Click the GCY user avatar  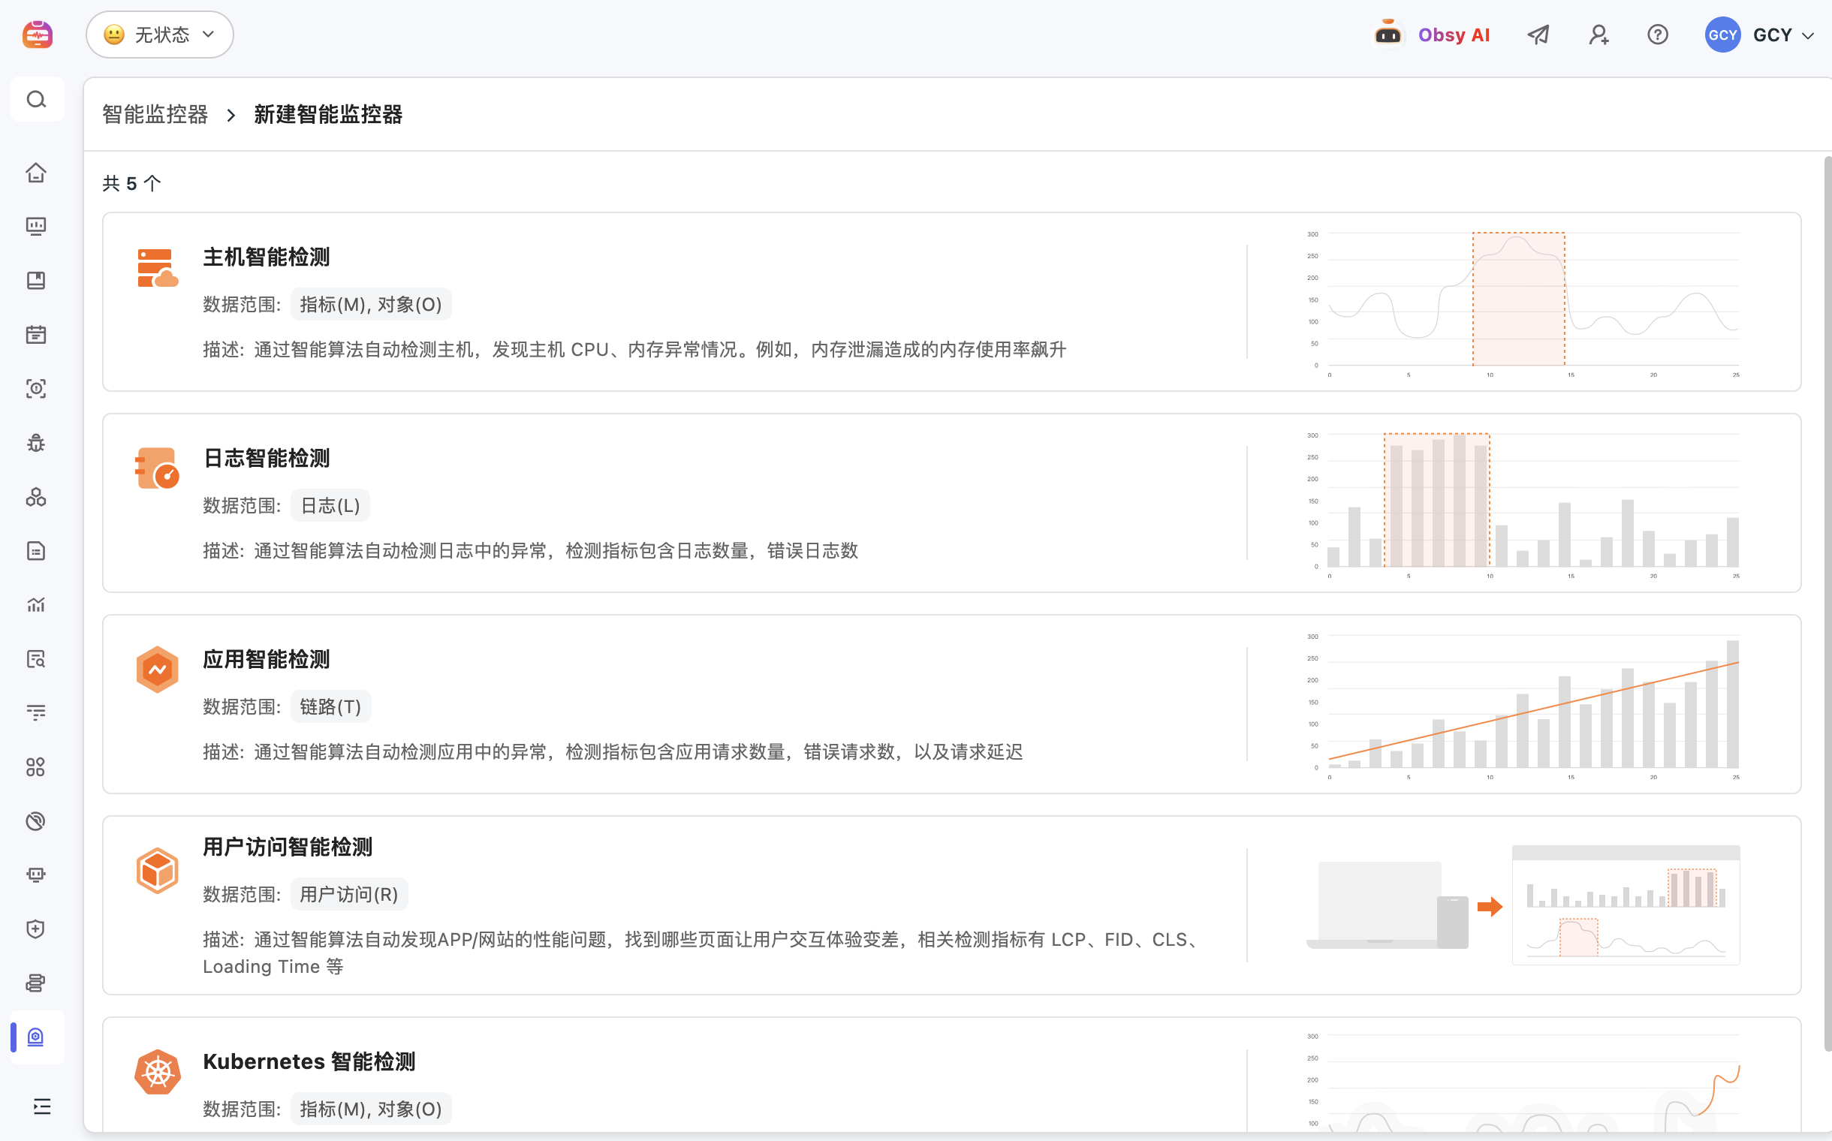coord(1722,35)
